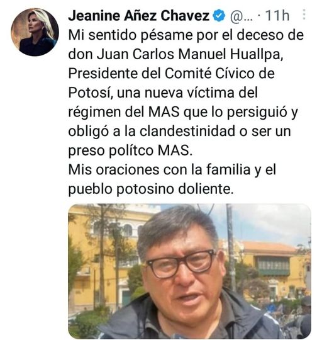This screenshot has width=322, height=340.
Task: Click the Jeanine Añez Chavez display name
Action: (x=139, y=16)
